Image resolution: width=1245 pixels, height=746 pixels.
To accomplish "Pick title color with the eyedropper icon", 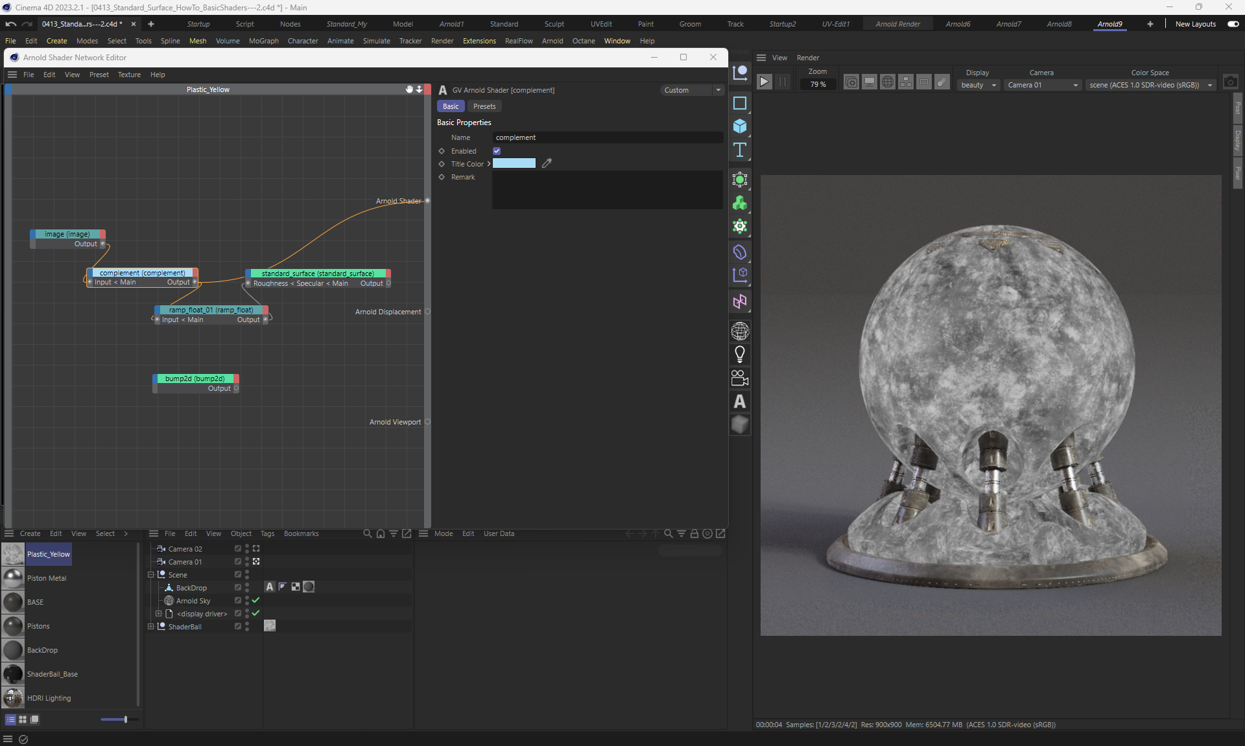I will [547, 163].
